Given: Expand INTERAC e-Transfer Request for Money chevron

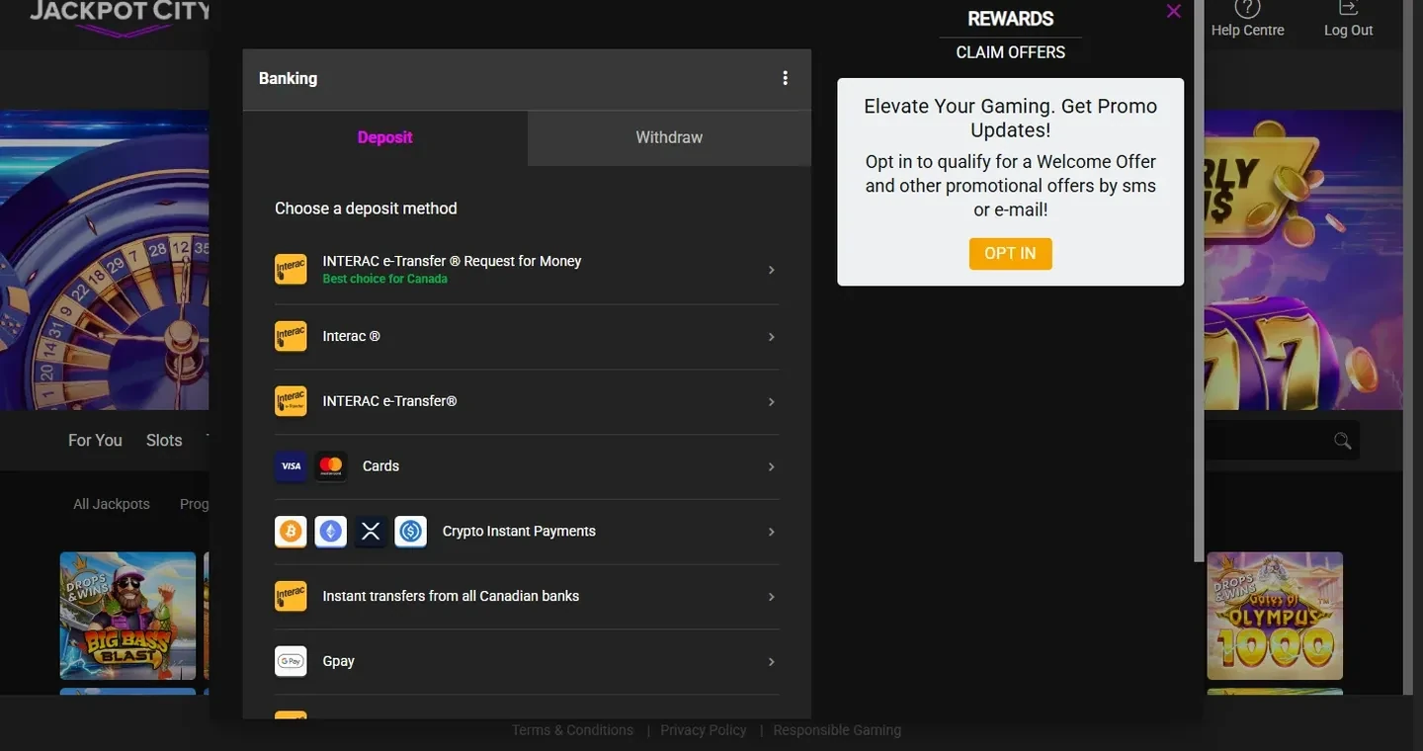Looking at the screenshot, I should point(772,270).
